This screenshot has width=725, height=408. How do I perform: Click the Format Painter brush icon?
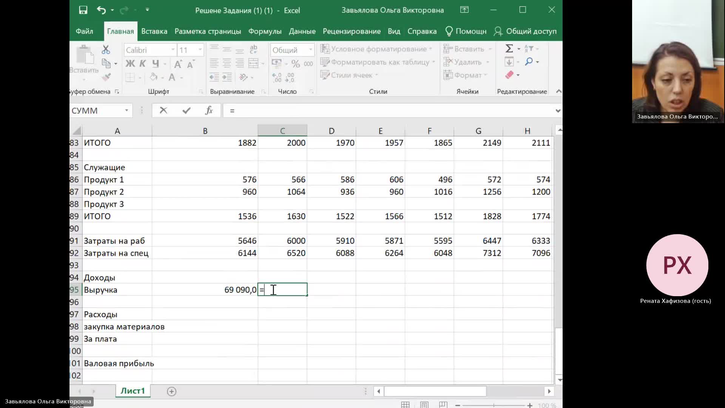106,77
